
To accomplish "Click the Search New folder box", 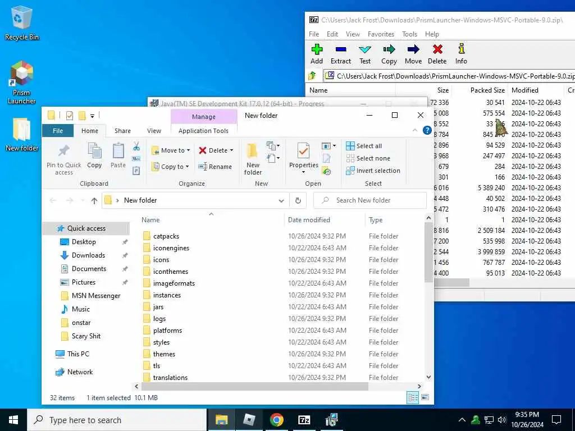I will pyautogui.click(x=369, y=200).
